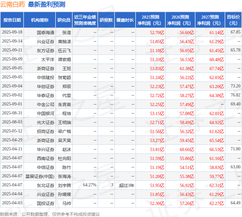The image size is (242, 217).
Task: Click target price 73.20
Action: [x=235, y=86]
